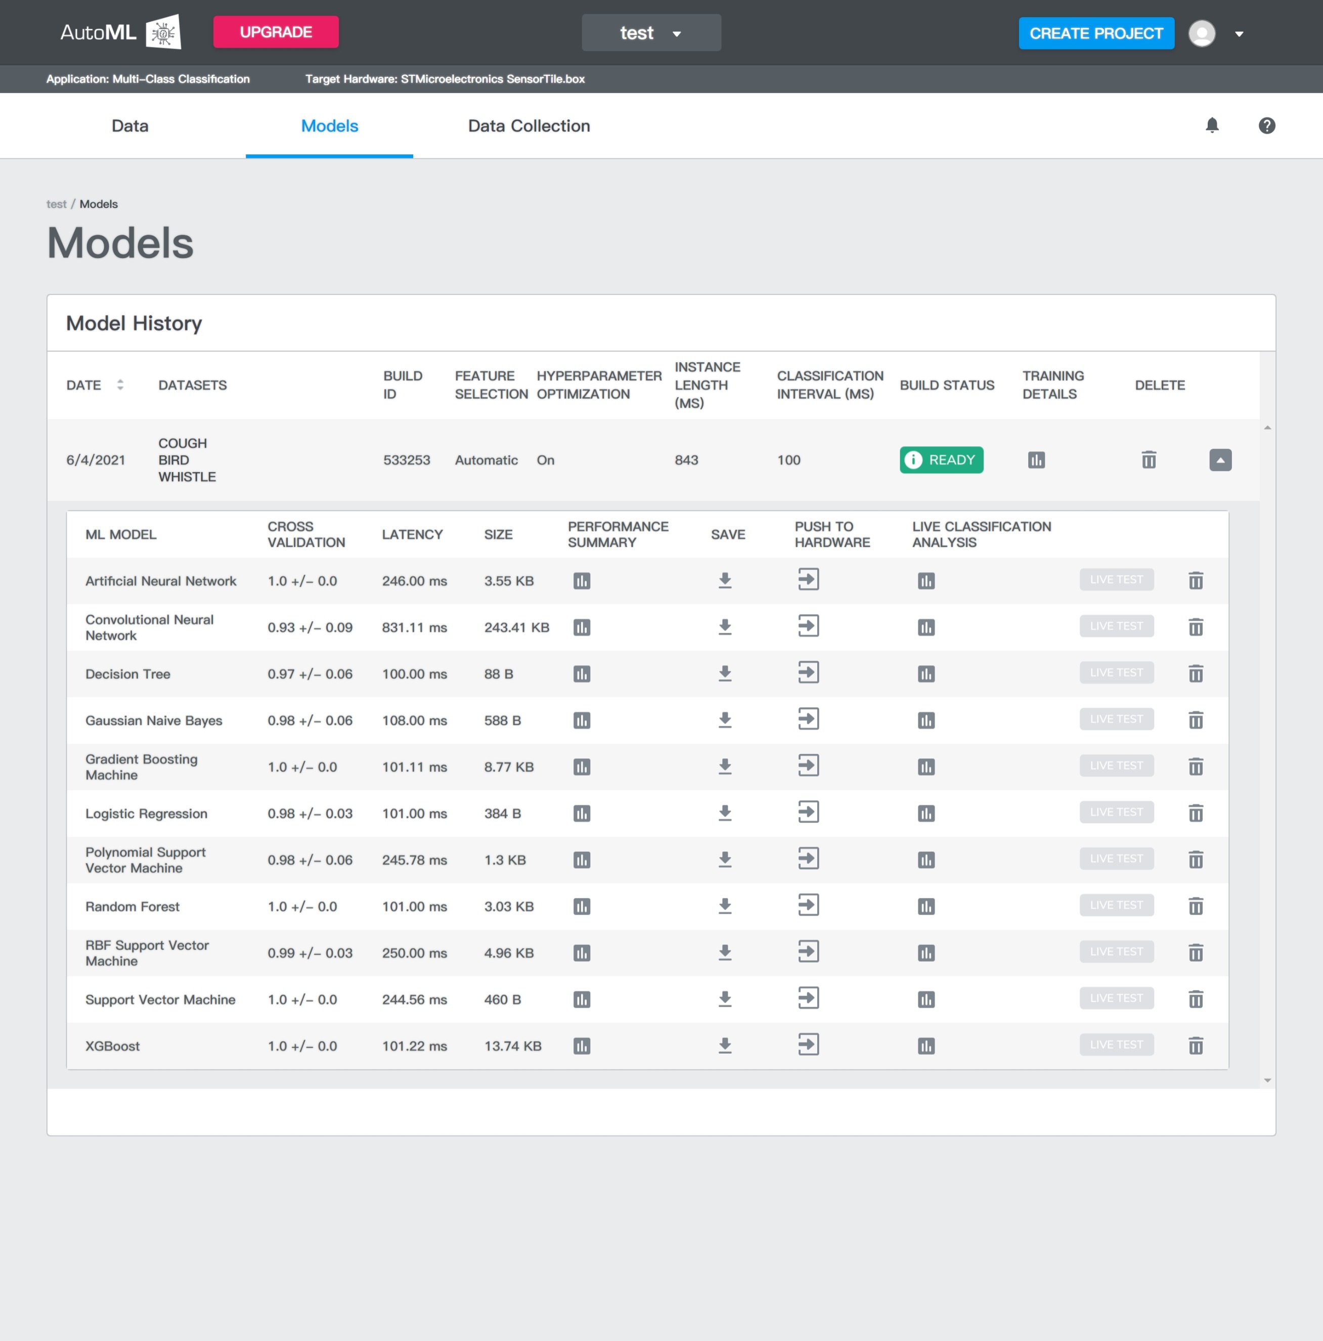The height and width of the screenshot is (1341, 1323).
Task: Delete build 533253 from model history
Action: click(x=1149, y=460)
